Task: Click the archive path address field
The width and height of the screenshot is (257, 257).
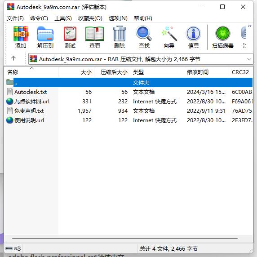Action: coord(141,59)
